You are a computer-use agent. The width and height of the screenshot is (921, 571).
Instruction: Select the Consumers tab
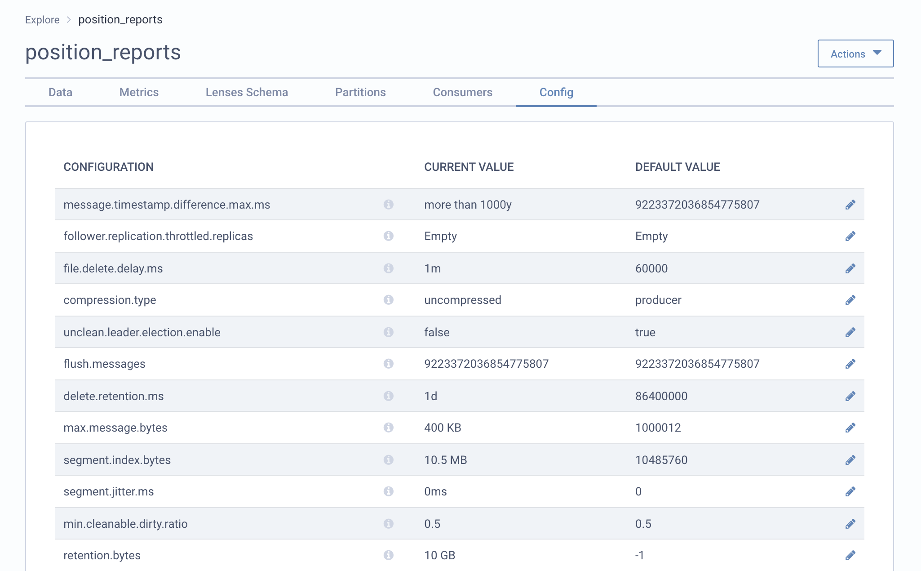pos(462,92)
